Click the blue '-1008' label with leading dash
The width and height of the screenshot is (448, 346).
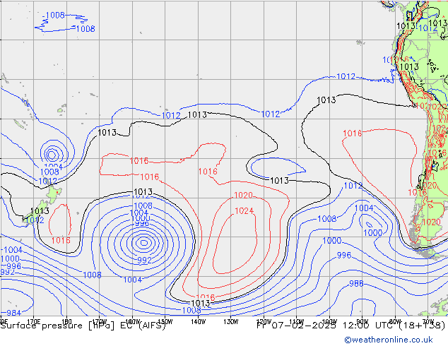54,15
